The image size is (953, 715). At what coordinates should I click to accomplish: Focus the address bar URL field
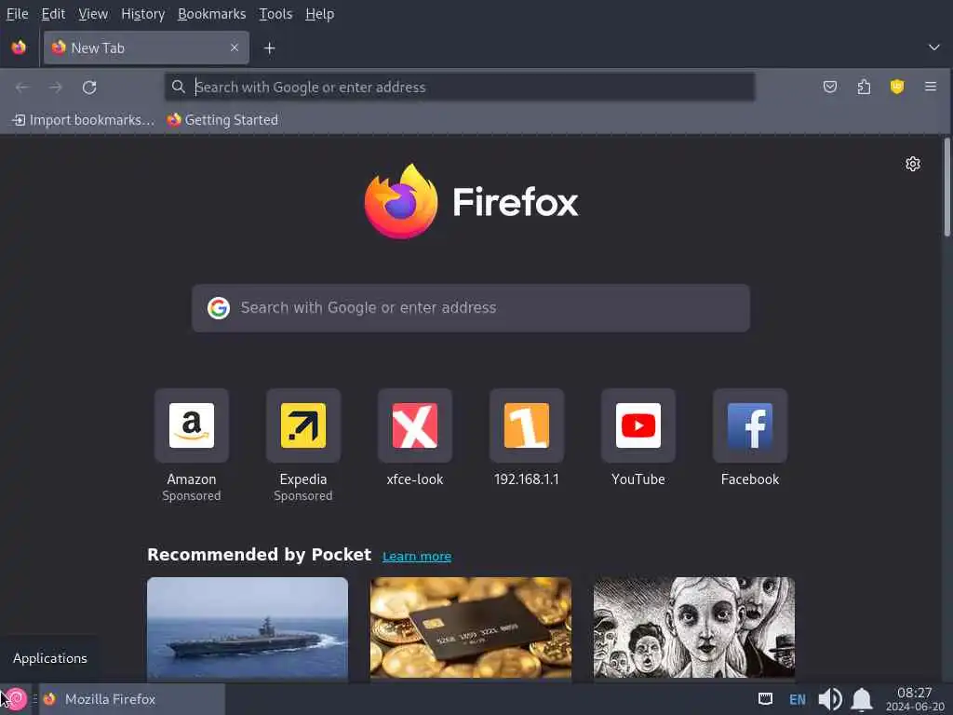460,87
